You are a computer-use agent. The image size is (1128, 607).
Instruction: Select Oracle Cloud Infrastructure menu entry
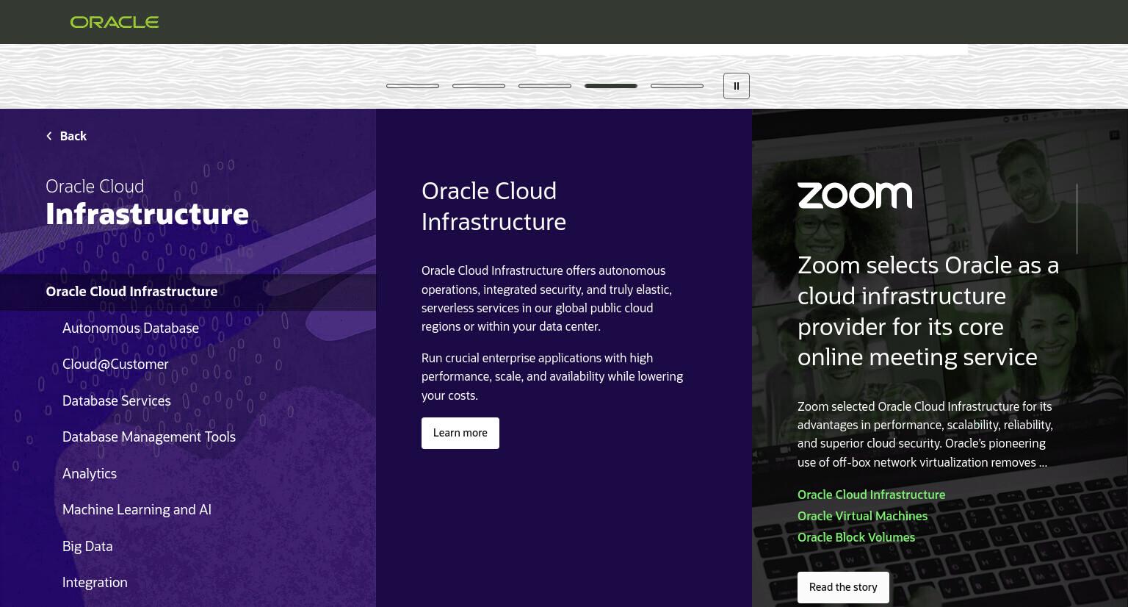[x=188, y=292]
